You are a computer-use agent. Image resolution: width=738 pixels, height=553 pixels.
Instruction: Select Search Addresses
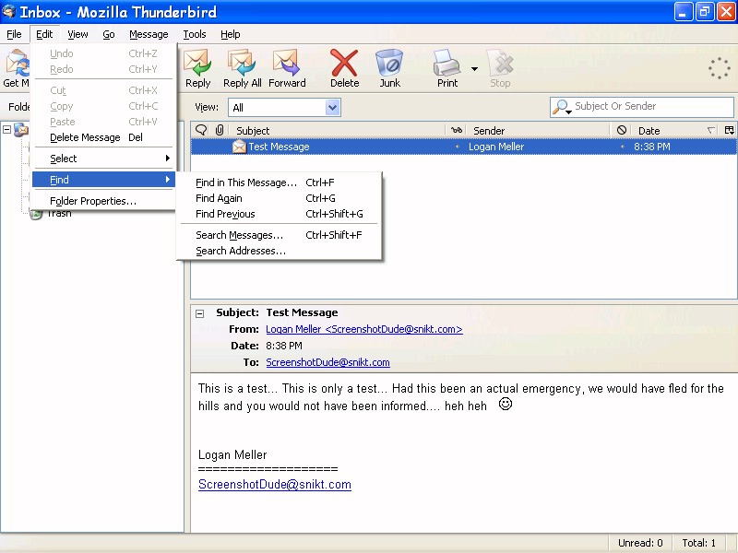click(280, 251)
